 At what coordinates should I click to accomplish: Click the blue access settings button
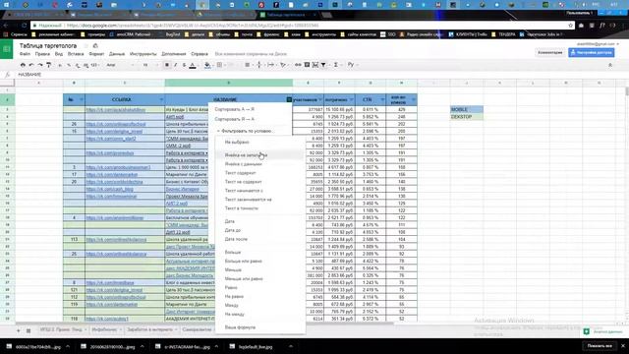pyautogui.click(x=592, y=52)
